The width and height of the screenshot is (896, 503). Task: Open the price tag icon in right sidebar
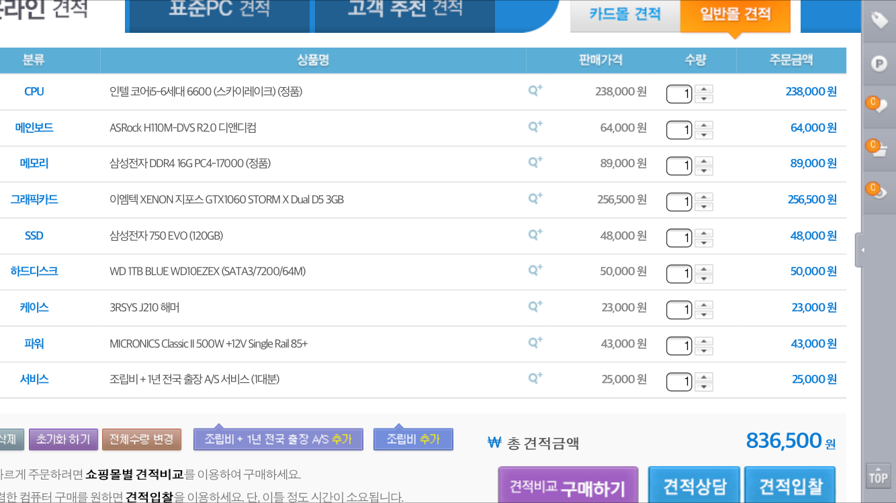tap(879, 21)
